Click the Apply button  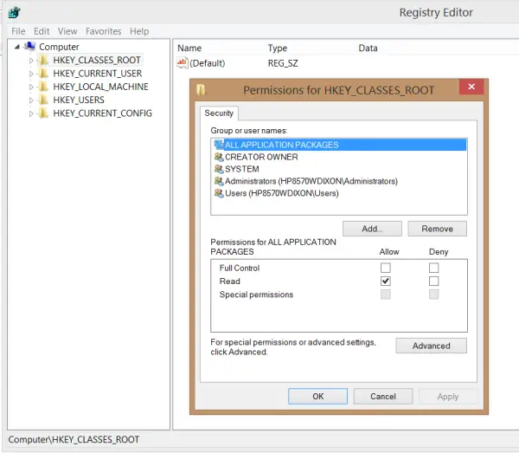click(x=448, y=397)
